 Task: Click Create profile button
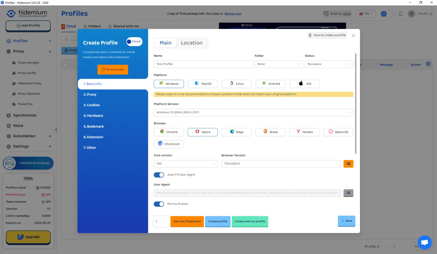tap(218, 221)
